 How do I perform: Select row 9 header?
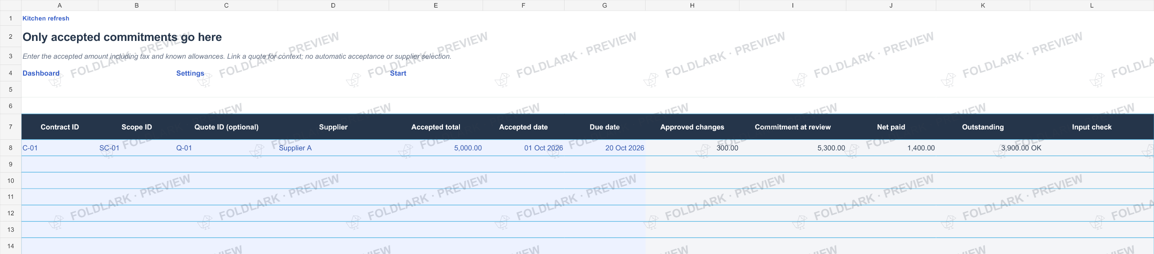(11, 164)
